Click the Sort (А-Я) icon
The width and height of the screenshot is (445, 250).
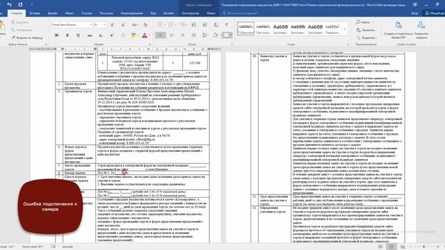(216, 25)
